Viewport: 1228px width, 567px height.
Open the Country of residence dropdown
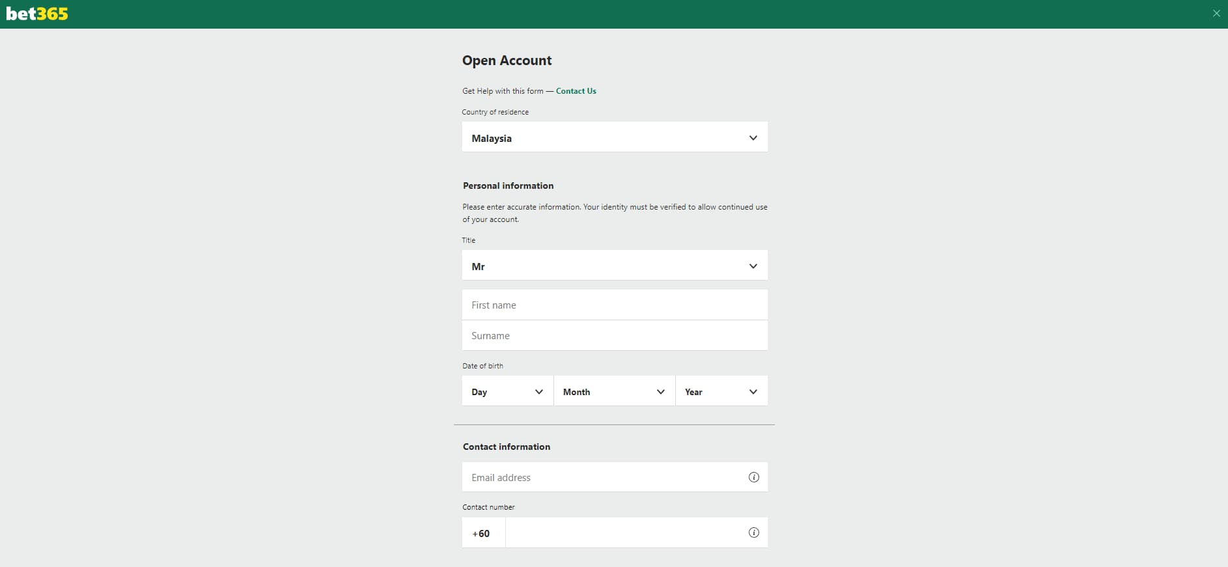click(x=615, y=137)
